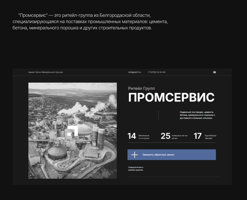Click the 17 statistic number
Image resolution: width=247 pixels, height=200 pixels.
(198, 136)
